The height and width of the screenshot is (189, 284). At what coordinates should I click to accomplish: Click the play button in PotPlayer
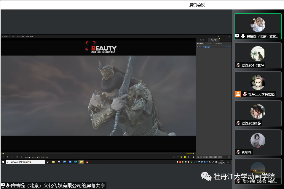pos(3,157)
